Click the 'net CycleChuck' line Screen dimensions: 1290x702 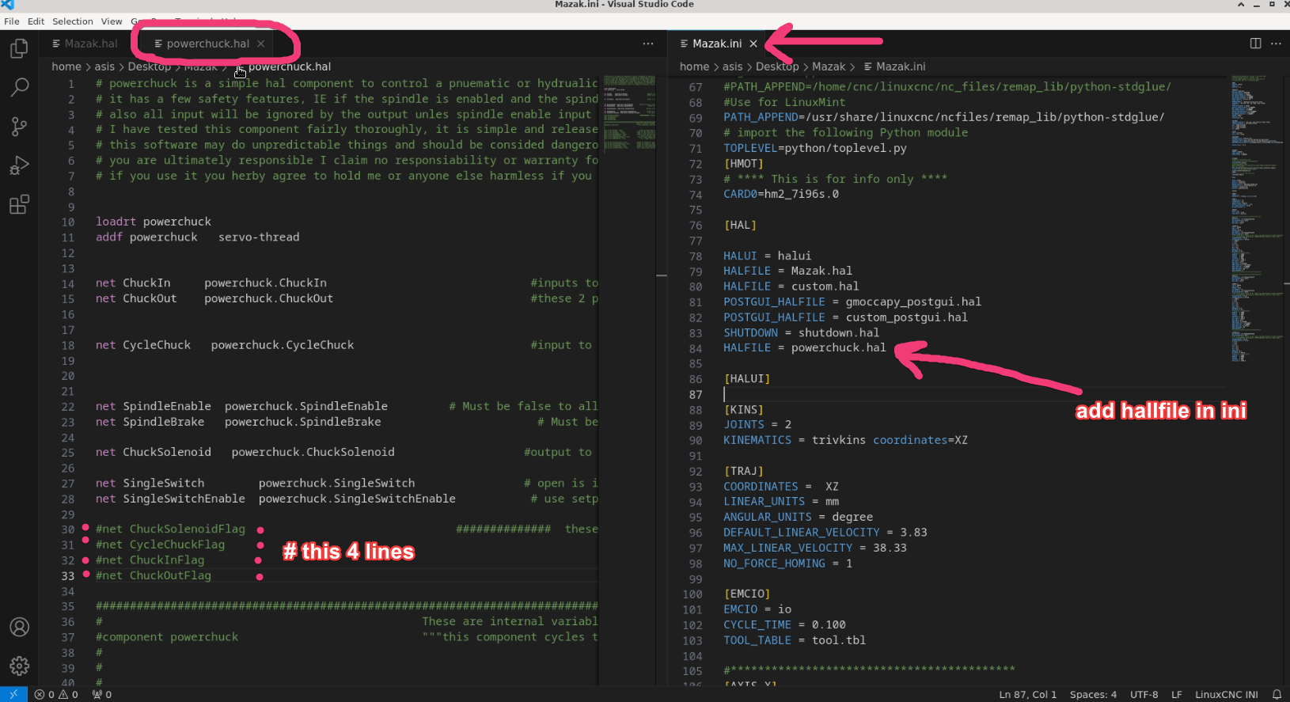(224, 345)
